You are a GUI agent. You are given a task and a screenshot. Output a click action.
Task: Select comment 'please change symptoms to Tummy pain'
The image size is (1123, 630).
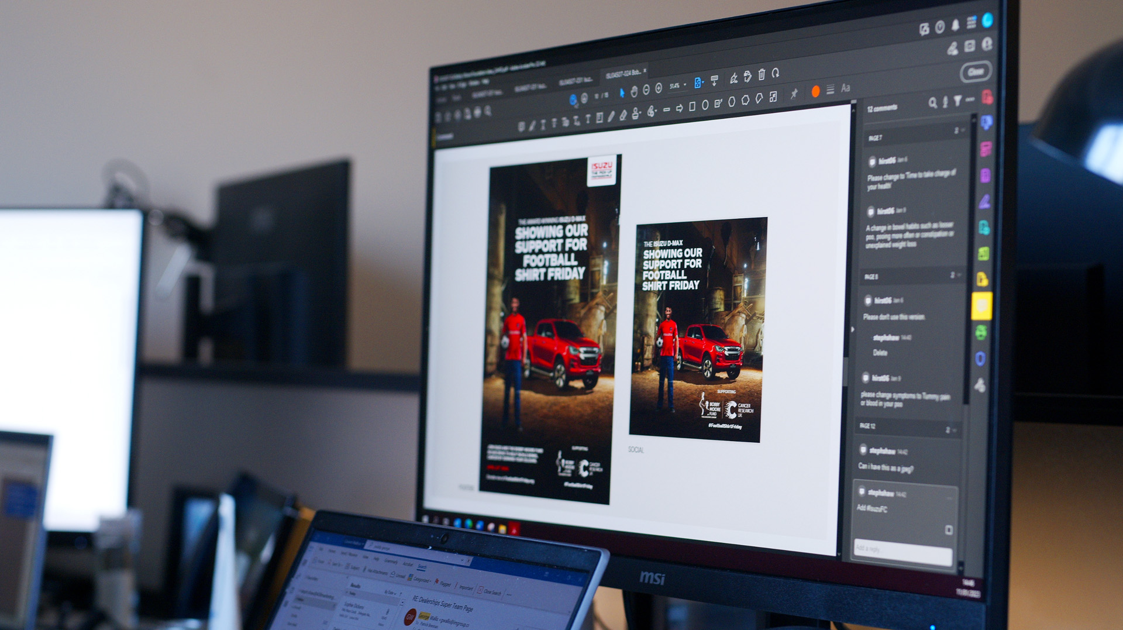[905, 400]
